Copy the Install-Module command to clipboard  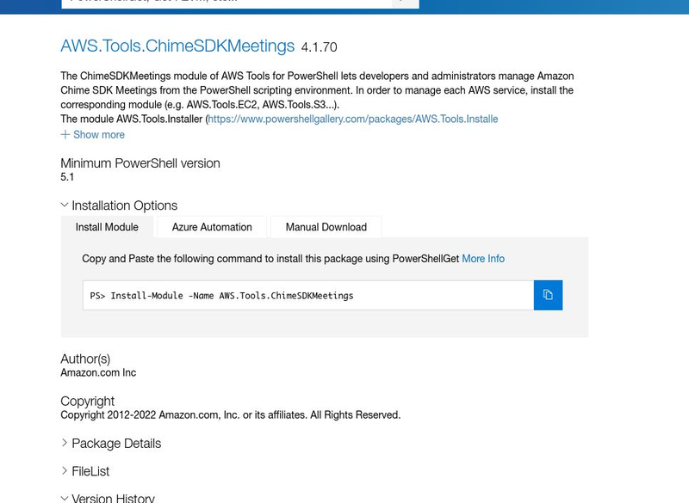point(548,295)
